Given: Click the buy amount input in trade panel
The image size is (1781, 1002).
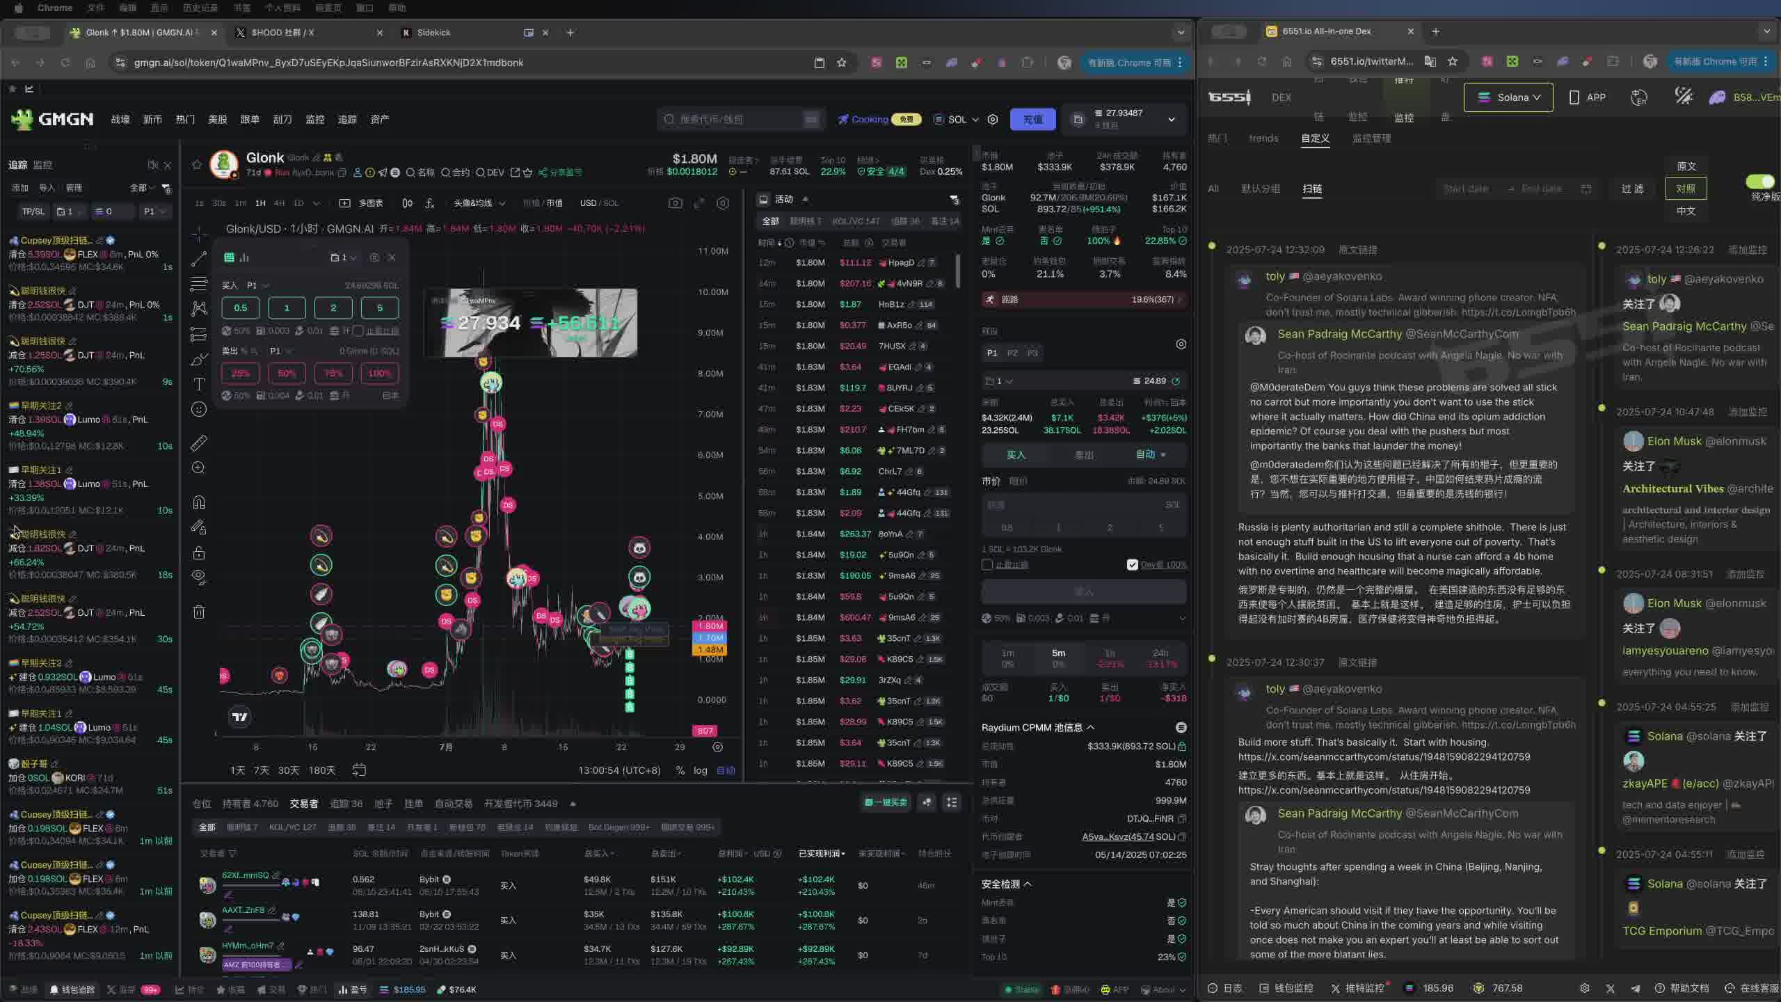Looking at the screenshot, I should pos(1084,504).
